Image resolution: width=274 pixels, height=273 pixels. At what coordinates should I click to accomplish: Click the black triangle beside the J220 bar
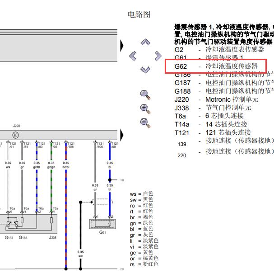click(122, 135)
